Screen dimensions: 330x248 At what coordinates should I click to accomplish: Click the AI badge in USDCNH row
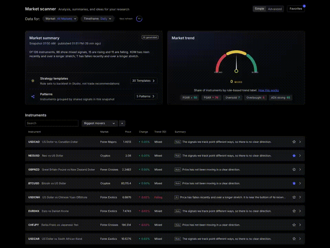pos(177,197)
